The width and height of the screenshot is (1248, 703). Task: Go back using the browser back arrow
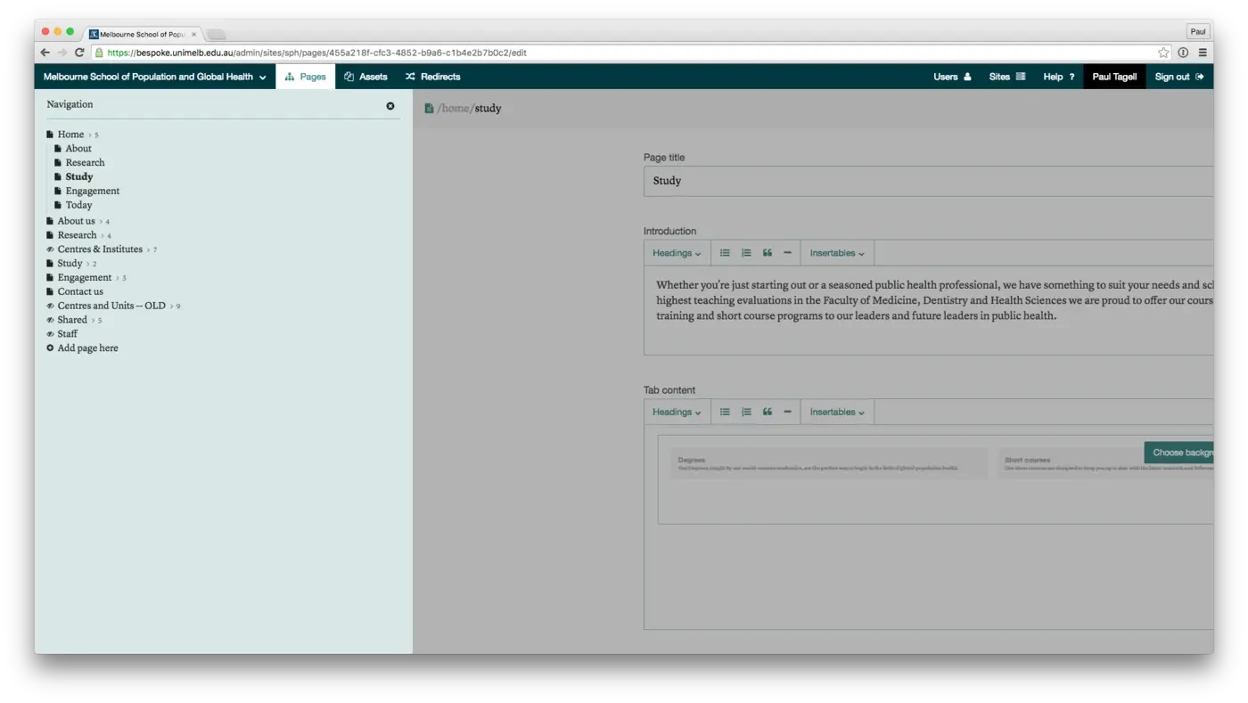pyautogui.click(x=45, y=53)
